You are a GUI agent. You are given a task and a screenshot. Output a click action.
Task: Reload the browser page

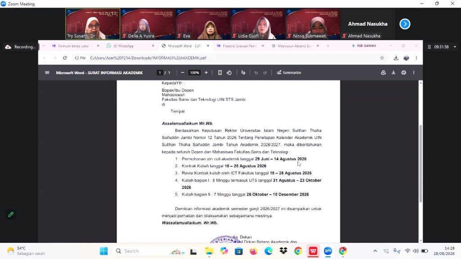point(65,58)
